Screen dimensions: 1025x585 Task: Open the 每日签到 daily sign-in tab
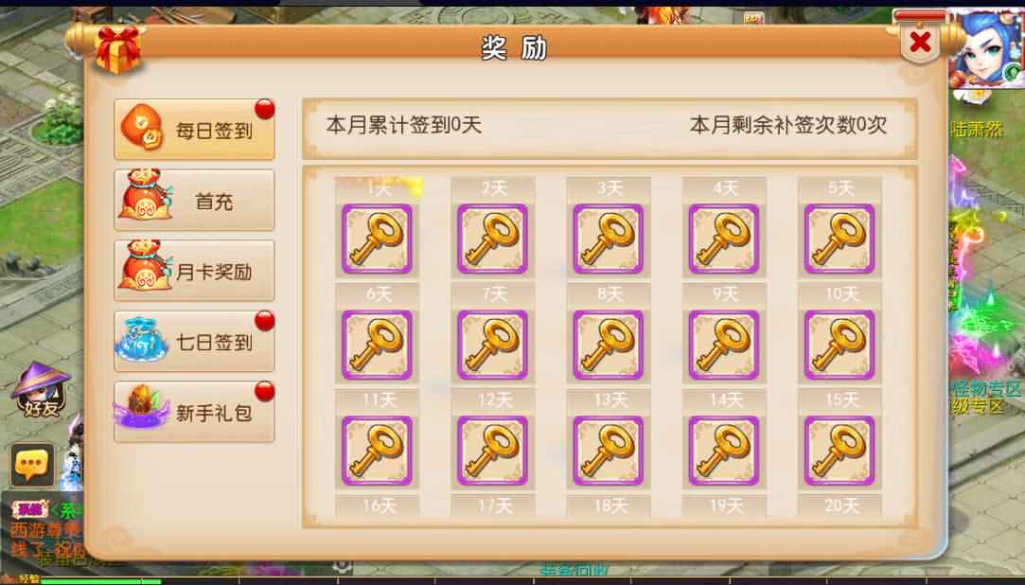(x=194, y=130)
